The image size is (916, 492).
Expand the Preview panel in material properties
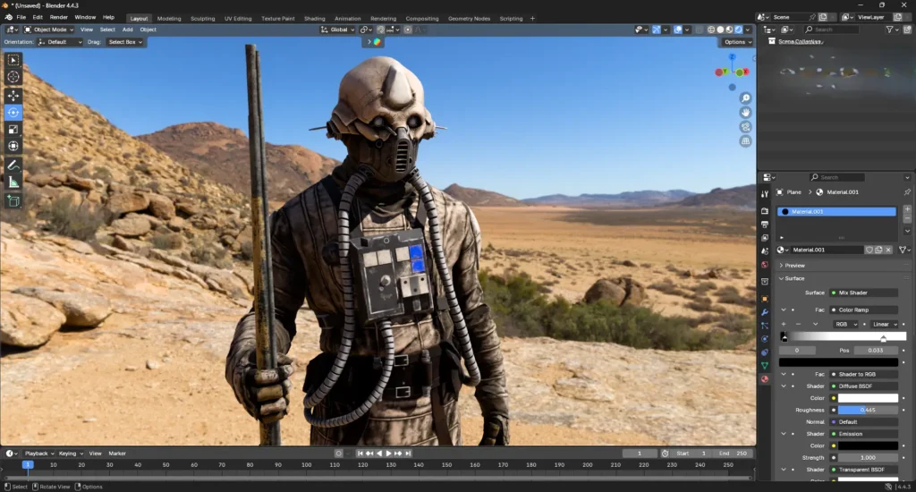tap(794, 266)
